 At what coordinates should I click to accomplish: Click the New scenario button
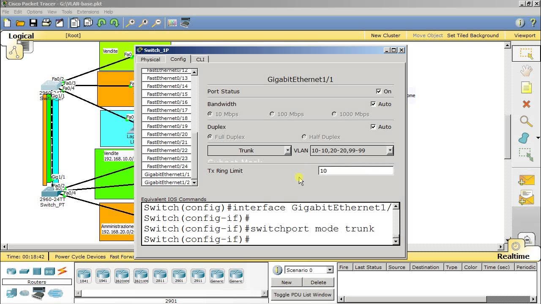[287, 282]
